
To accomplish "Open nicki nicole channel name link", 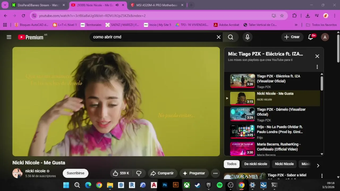I will pyautogui.click(x=35, y=171).
